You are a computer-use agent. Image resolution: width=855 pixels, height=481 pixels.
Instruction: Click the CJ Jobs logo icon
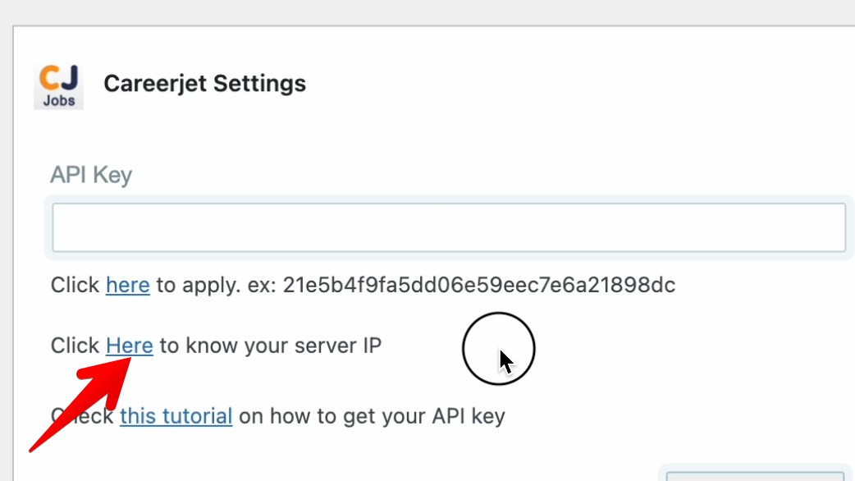(58, 85)
